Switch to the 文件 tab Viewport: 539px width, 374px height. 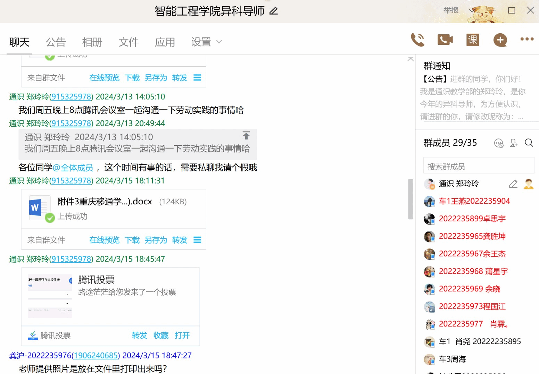click(x=128, y=42)
